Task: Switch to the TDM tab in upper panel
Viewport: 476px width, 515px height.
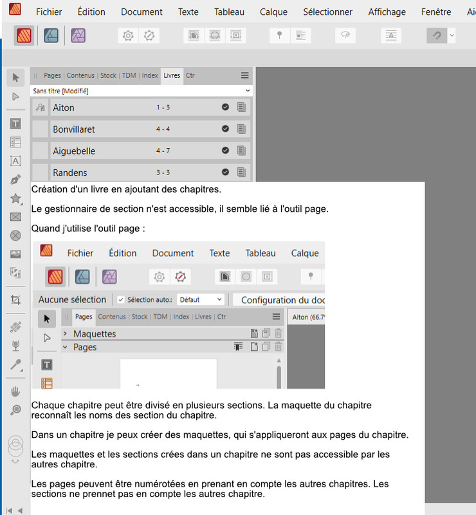Action: pos(129,75)
